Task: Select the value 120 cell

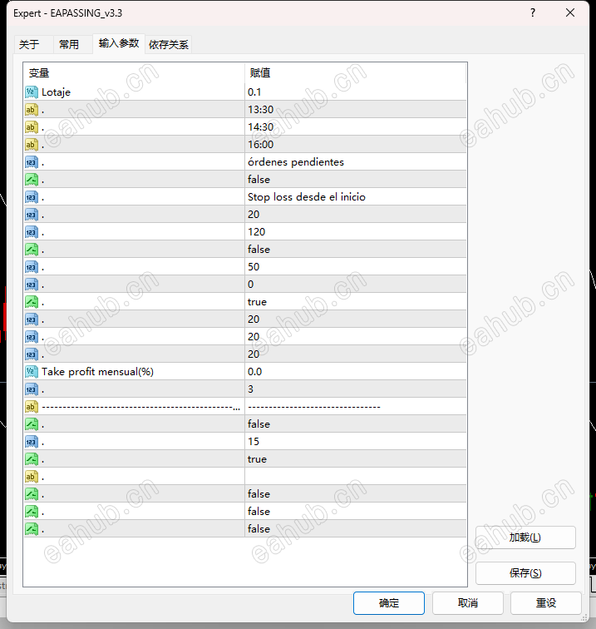Action: click(x=356, y=232)
